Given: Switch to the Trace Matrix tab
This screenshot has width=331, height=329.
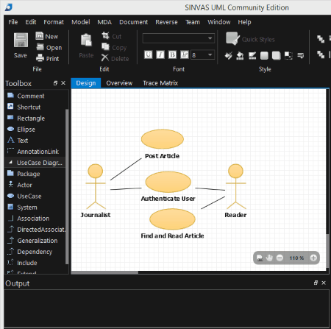Looking at the screenshot, I should pos(160,83).
